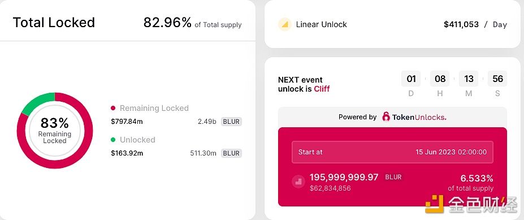Click the BLUR tag next to 511.30m

click(231, 153)
